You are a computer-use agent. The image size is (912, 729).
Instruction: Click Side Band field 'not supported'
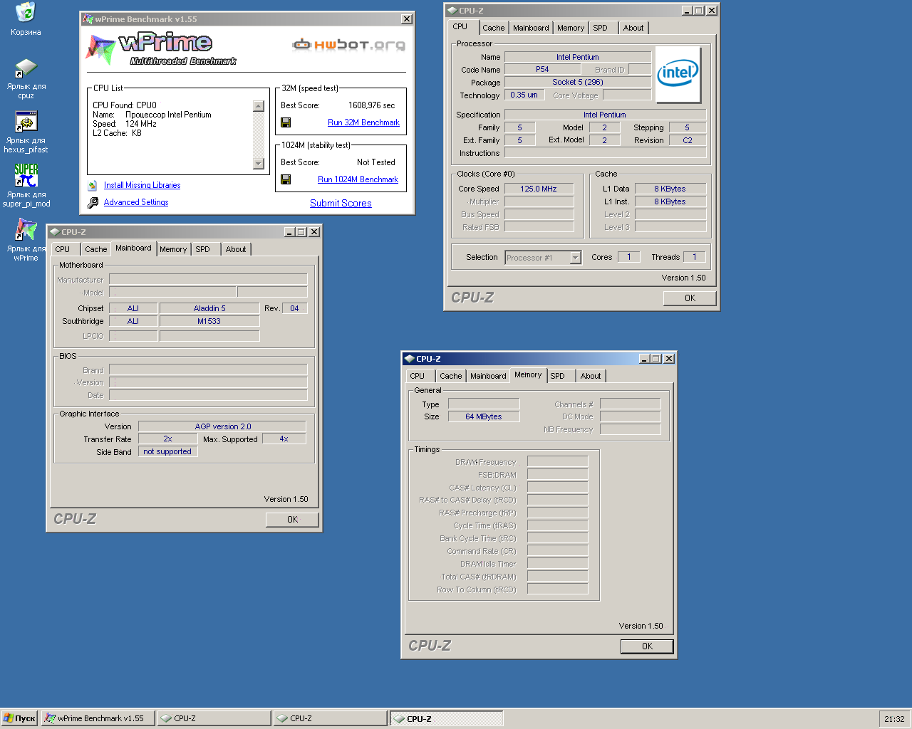pyautogui.click(x=167, y=451)
